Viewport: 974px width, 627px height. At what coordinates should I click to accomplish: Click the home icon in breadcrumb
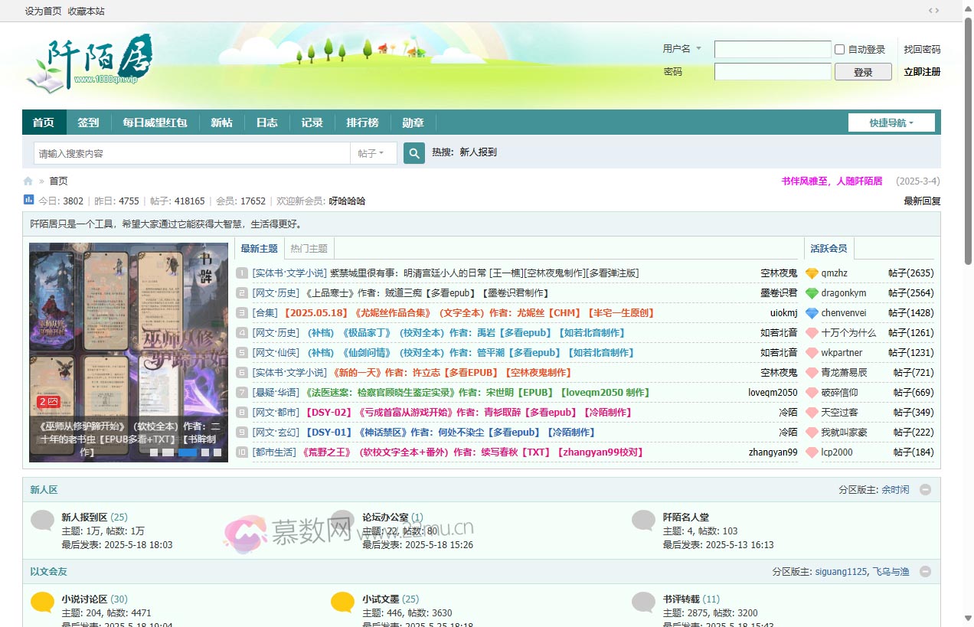coord(28,181)
